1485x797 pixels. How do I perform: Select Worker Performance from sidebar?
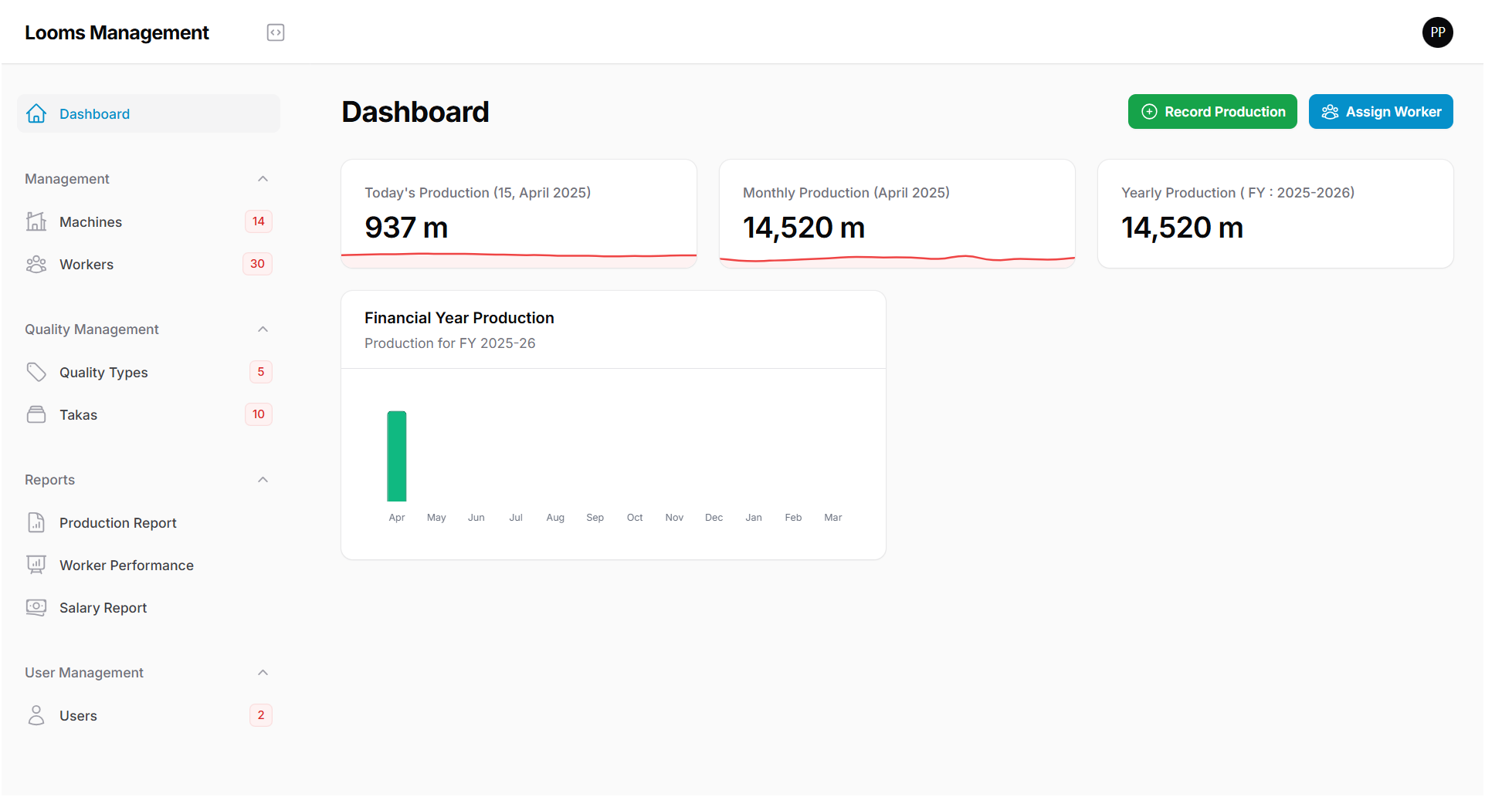126,565
